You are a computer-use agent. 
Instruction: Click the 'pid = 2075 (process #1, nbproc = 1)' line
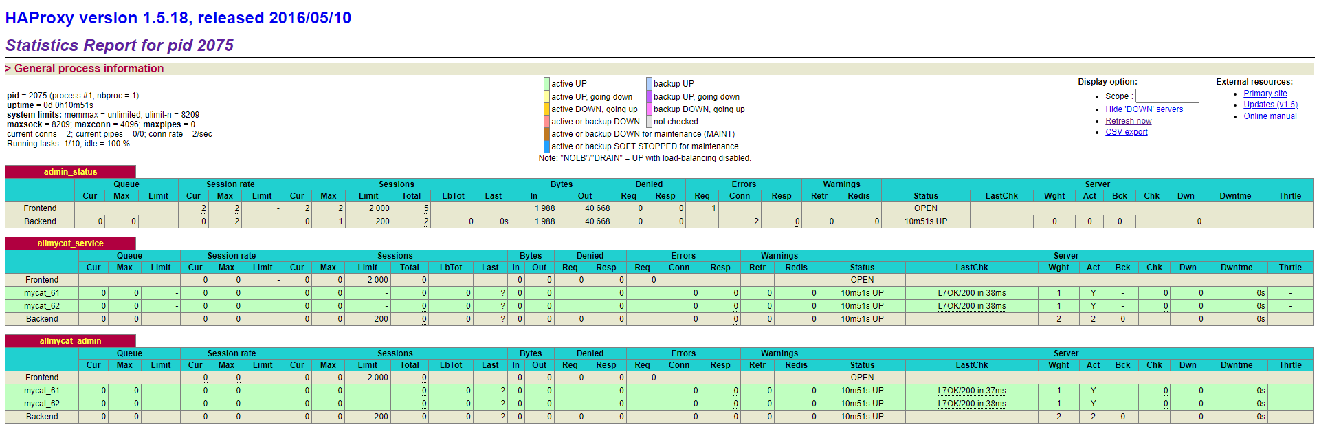73,96
